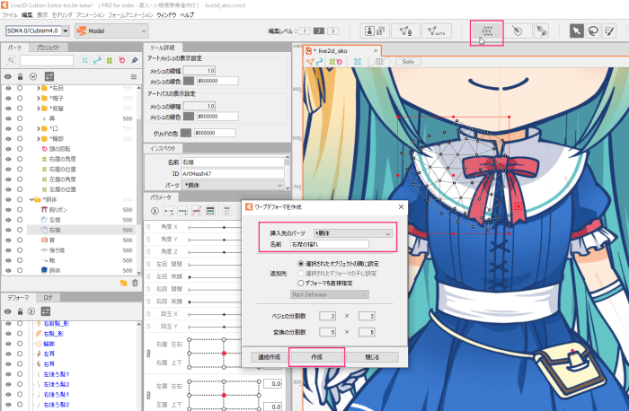Open insert destination part dropdown in dialog
Screen dimensions: 629x411
(x=353, y=233)
